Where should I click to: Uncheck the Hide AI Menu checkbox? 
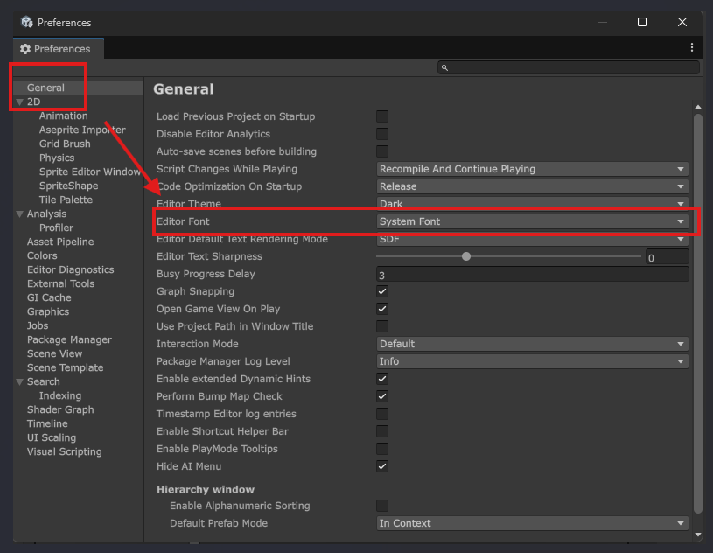382,466
